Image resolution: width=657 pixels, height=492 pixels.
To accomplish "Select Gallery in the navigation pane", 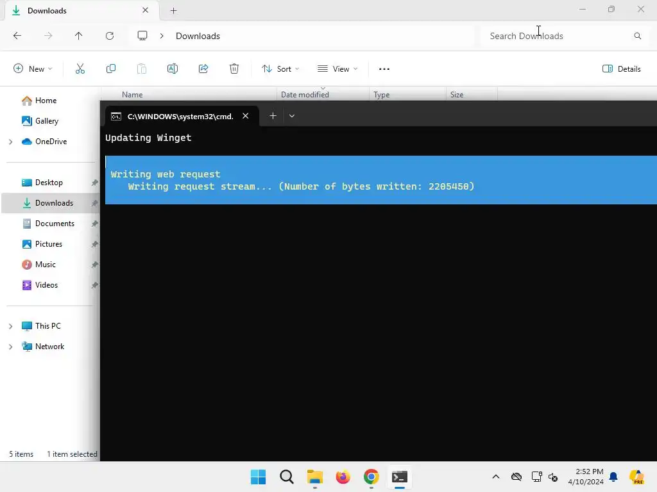I will coord(46,121).
